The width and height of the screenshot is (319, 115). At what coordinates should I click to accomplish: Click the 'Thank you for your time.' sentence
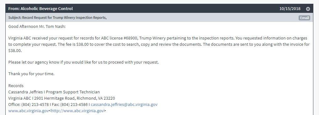[x=31, y=74]
